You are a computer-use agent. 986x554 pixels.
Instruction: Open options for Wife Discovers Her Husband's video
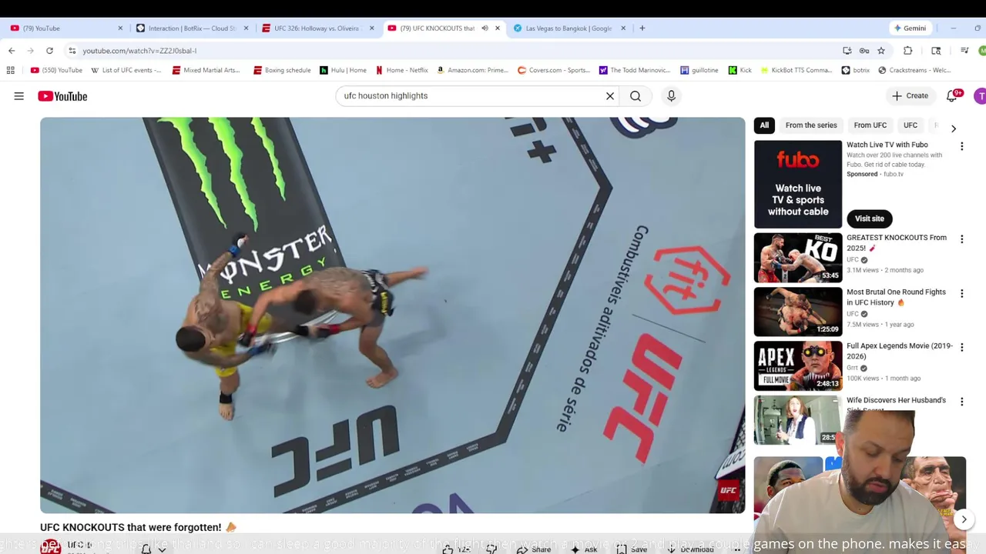coord(961,402)
